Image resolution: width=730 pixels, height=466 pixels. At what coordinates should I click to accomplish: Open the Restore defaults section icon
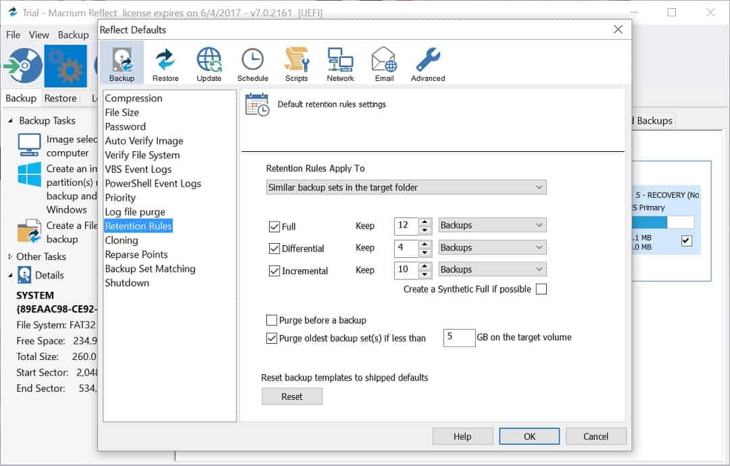(166, 63)
